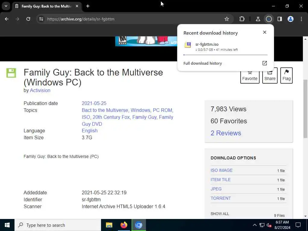Open the Extensions puzzle icon
This screenshot has width=308, height=231.
[x=242, y=19]
